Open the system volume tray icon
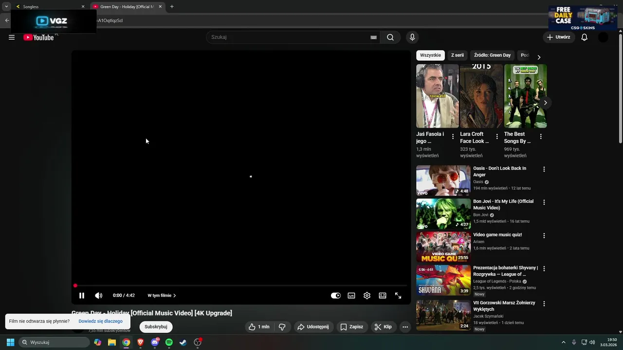Image resolution: width=623 pixels, height=350 pixels. tap(592, 342)
